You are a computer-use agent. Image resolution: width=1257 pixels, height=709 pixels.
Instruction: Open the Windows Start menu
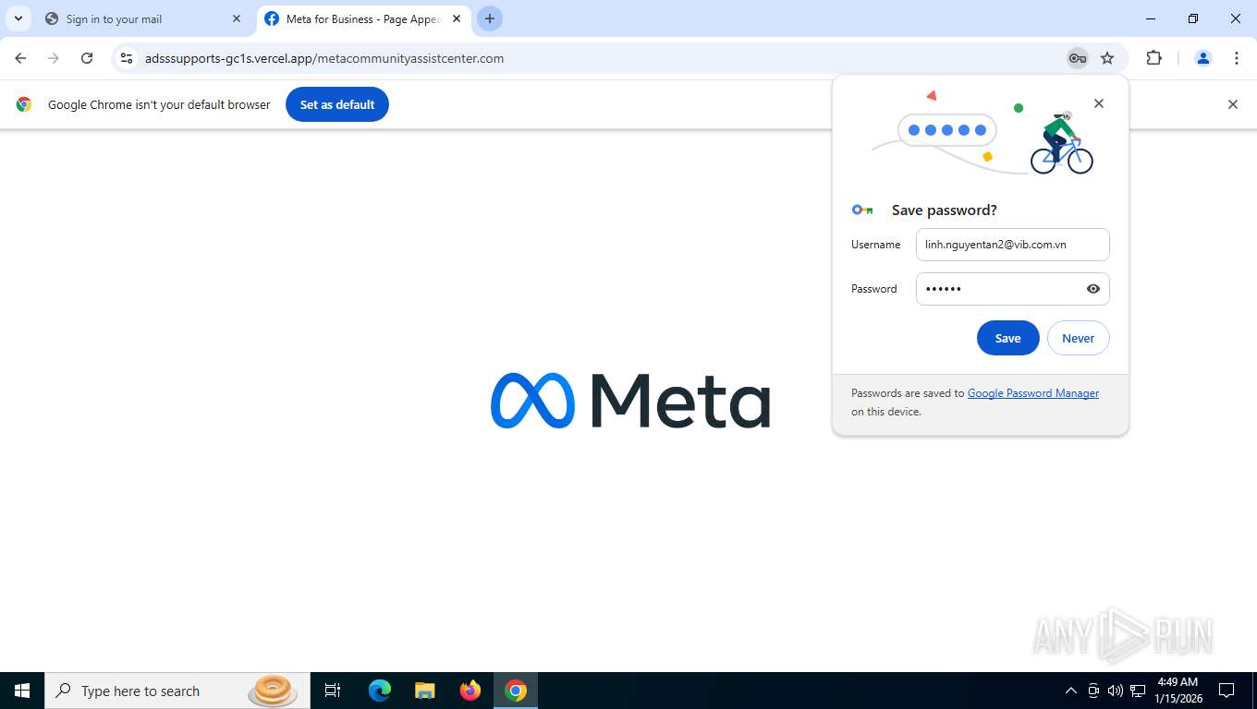pos(22,691)
